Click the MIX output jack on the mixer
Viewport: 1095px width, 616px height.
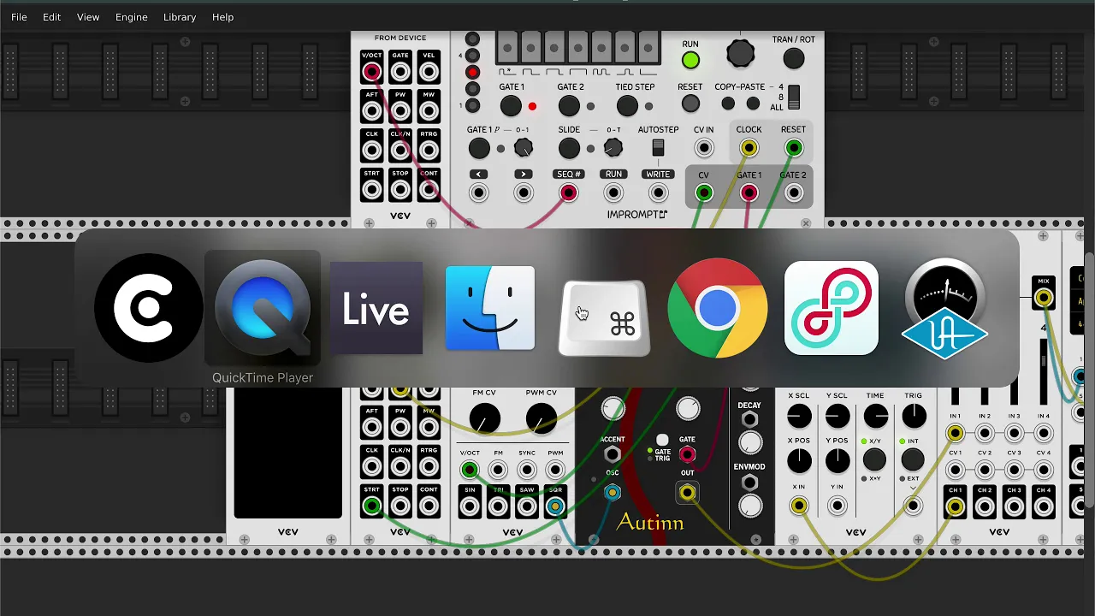pos(1044,298)
